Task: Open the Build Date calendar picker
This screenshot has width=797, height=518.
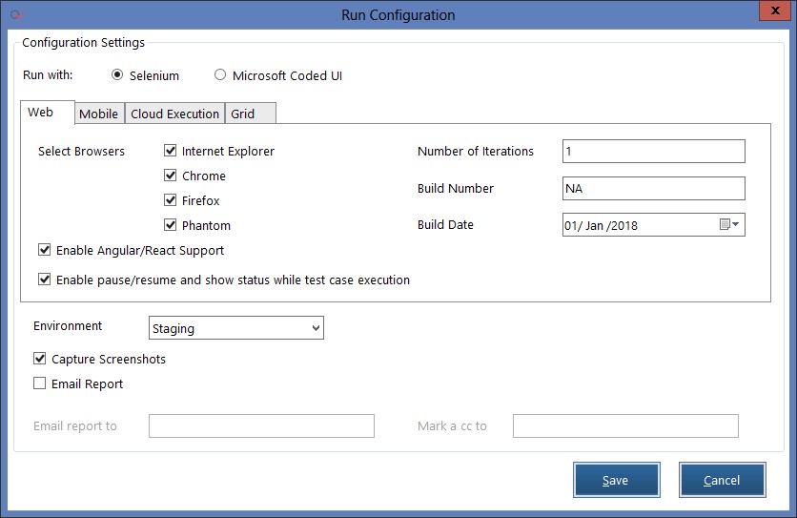Action: pyautogui.click(x=729, y=225)
